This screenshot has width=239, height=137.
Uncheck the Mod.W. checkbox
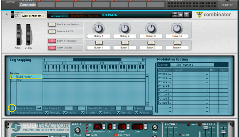point(65,113)
